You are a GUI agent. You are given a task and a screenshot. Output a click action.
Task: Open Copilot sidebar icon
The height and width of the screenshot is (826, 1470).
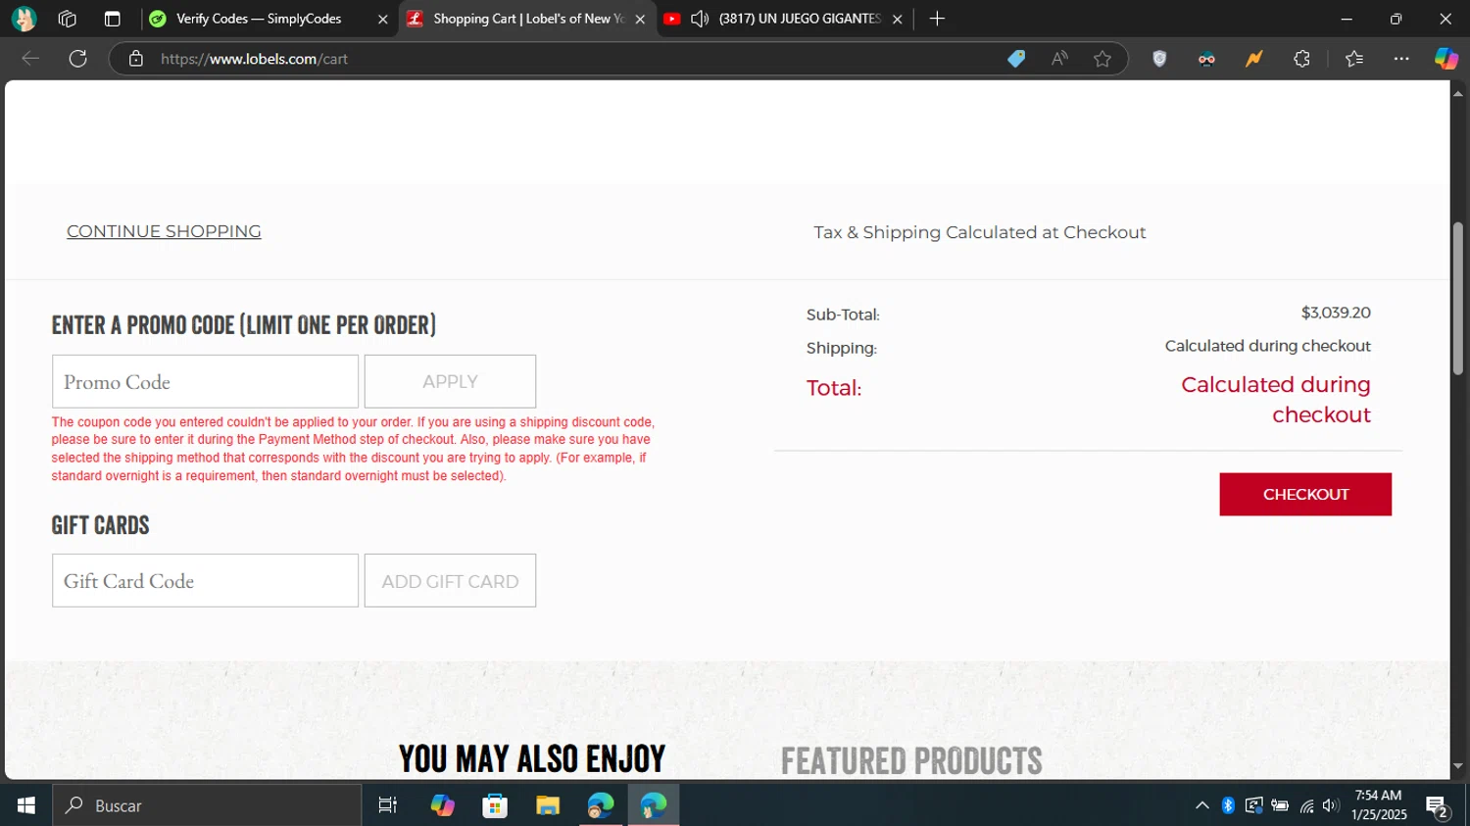pyautogui.click(x=1446, y=59)
